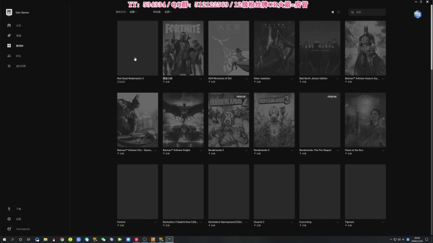Open the Borderlands The Pre-Sequel tile
The height and width of the screenshot is (243, 433).
point(320,120)
